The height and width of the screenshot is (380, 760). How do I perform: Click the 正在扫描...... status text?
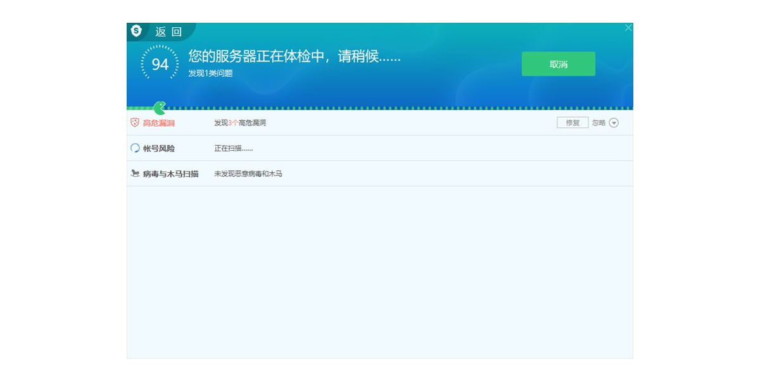[234, 148]
